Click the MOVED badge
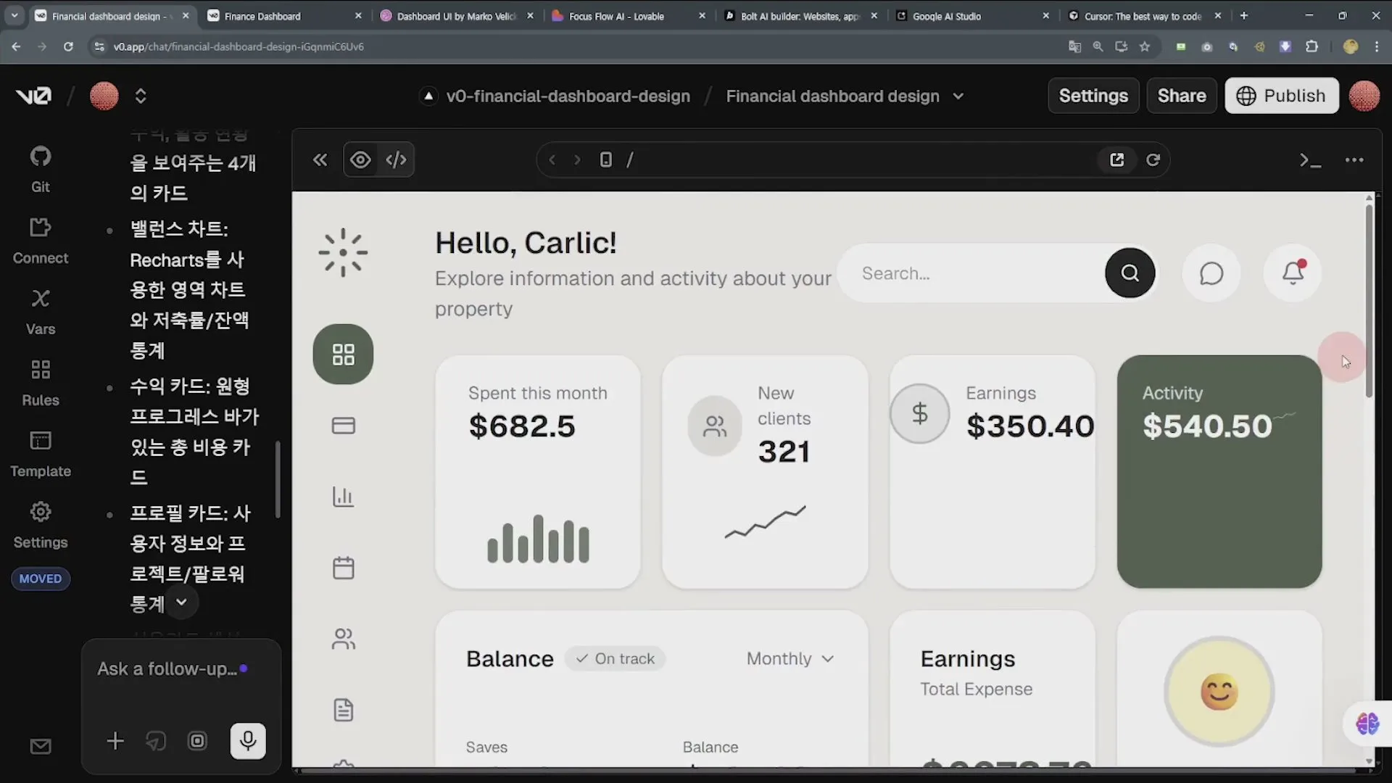Screen dimensions: 1392x783 coord(41,579)
